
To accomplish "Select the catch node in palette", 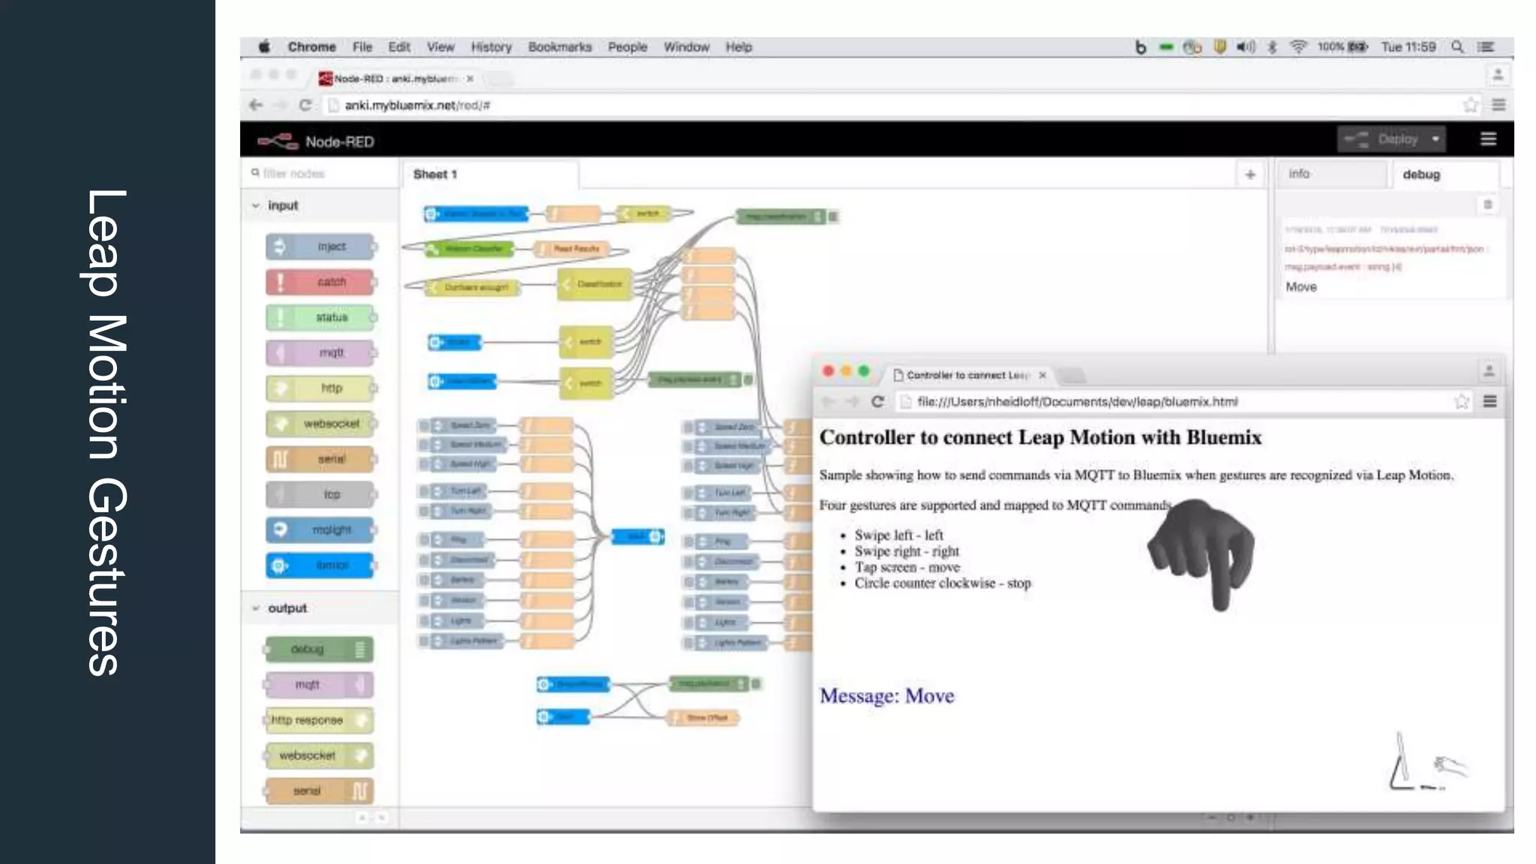I will pyautogui.click(x=320, y=282).
